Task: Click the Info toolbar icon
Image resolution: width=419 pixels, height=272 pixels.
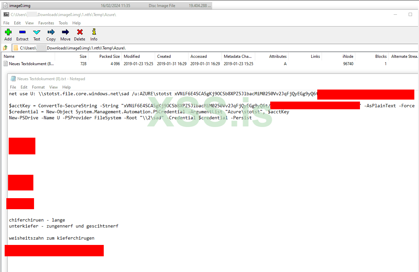Action: pos(94,32)
